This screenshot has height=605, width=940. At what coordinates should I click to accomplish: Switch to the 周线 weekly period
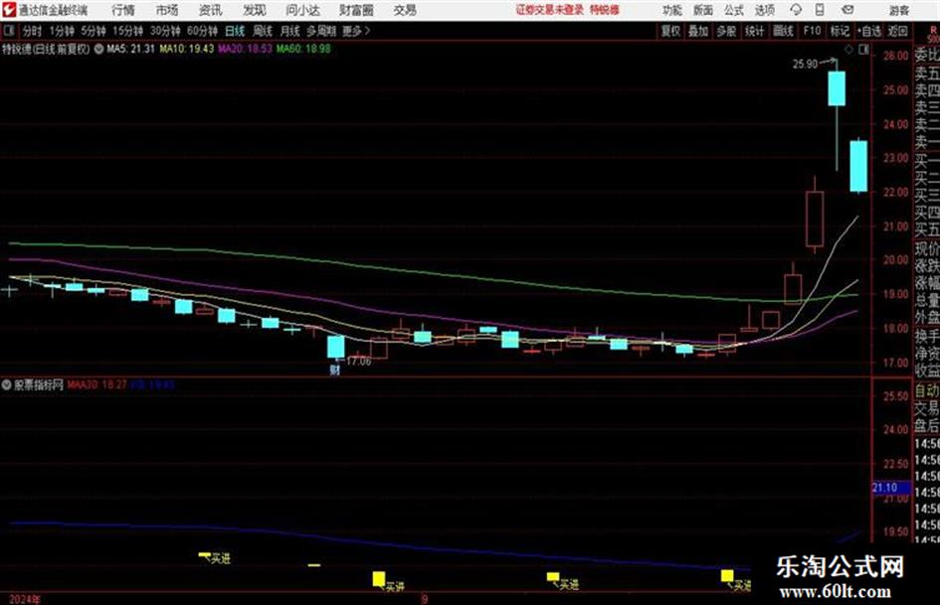263,31
